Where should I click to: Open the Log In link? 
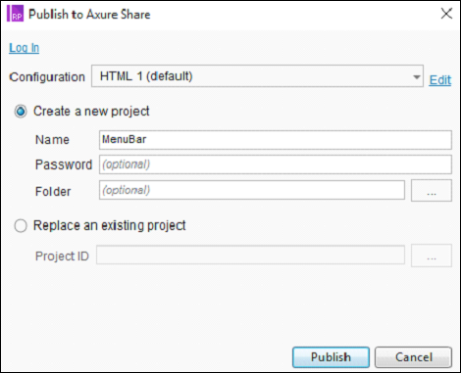25,48
